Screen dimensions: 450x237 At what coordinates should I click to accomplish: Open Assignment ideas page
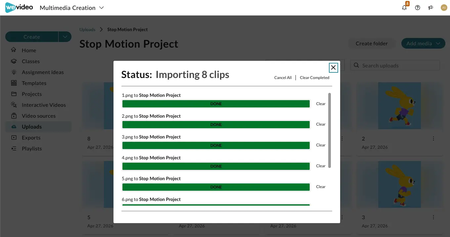pyautogui.click(x=43, y=72)
